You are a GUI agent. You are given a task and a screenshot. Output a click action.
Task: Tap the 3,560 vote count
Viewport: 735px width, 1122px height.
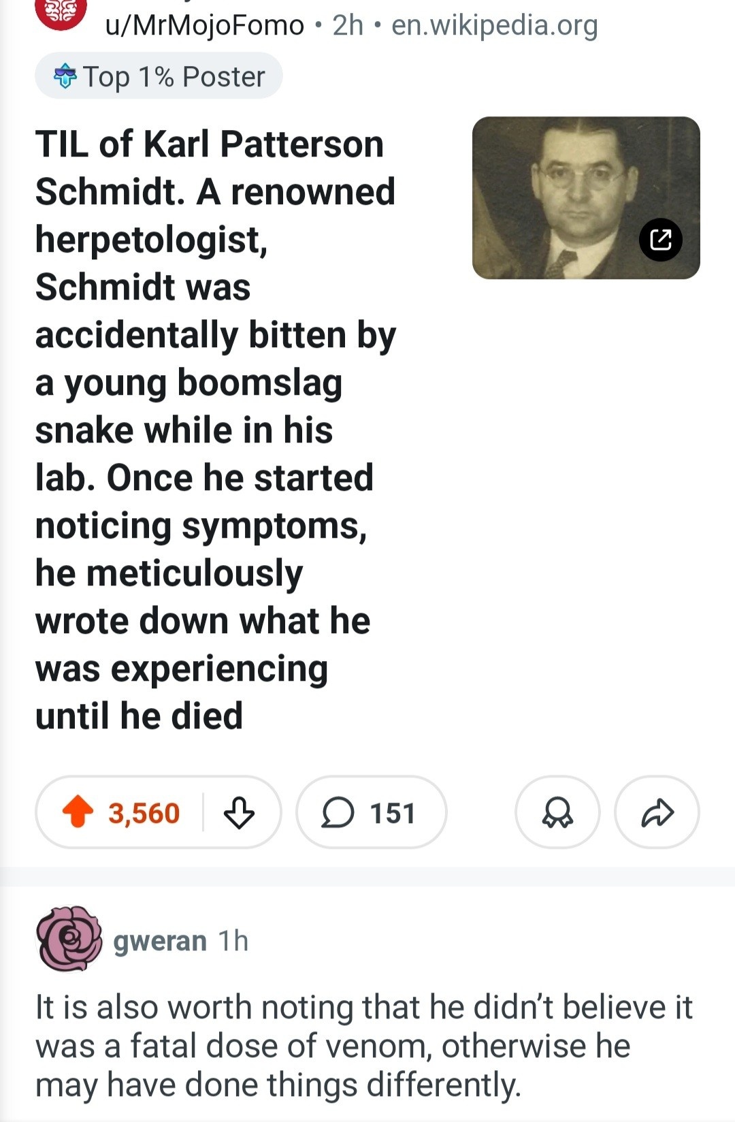point(144,814)
